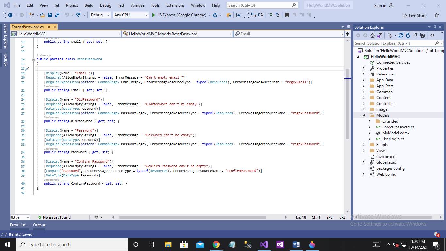Click the editor horizontal scrollbar
The width and height of the screenshot is (446, 251).
[192, 217]
